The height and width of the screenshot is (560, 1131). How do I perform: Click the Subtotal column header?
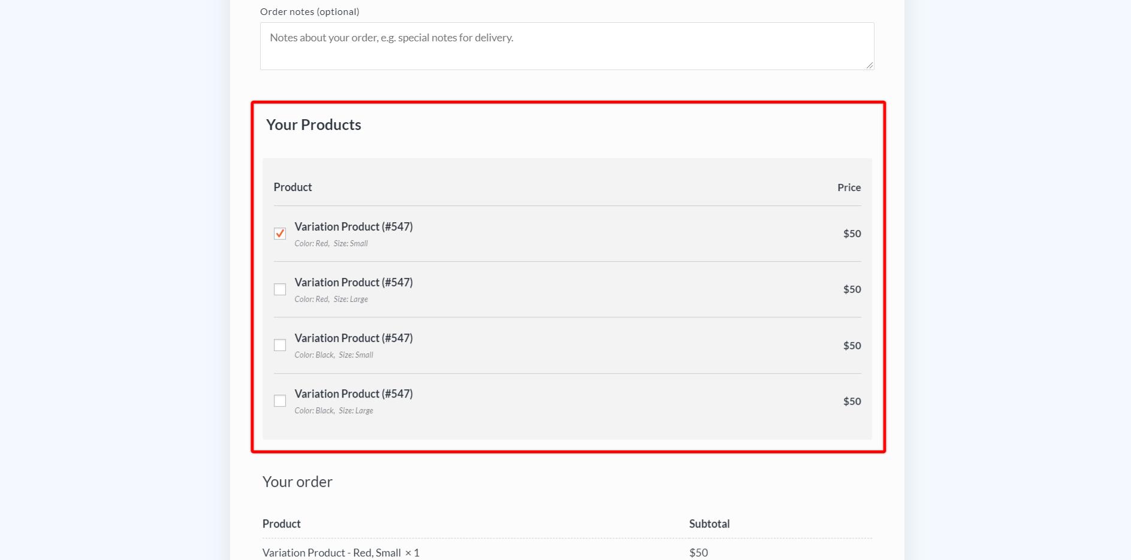pos(709,524)
